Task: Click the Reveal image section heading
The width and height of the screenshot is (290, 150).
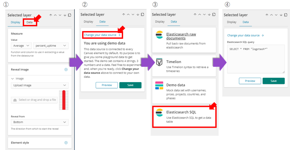Action: pyautogui.click(x=20, y=70)
